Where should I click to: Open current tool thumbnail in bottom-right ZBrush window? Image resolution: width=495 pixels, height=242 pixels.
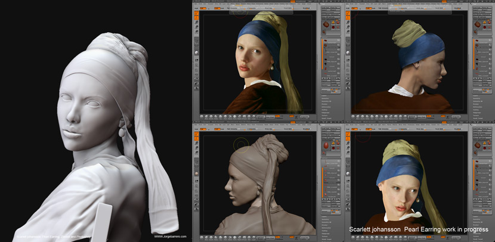477,145
